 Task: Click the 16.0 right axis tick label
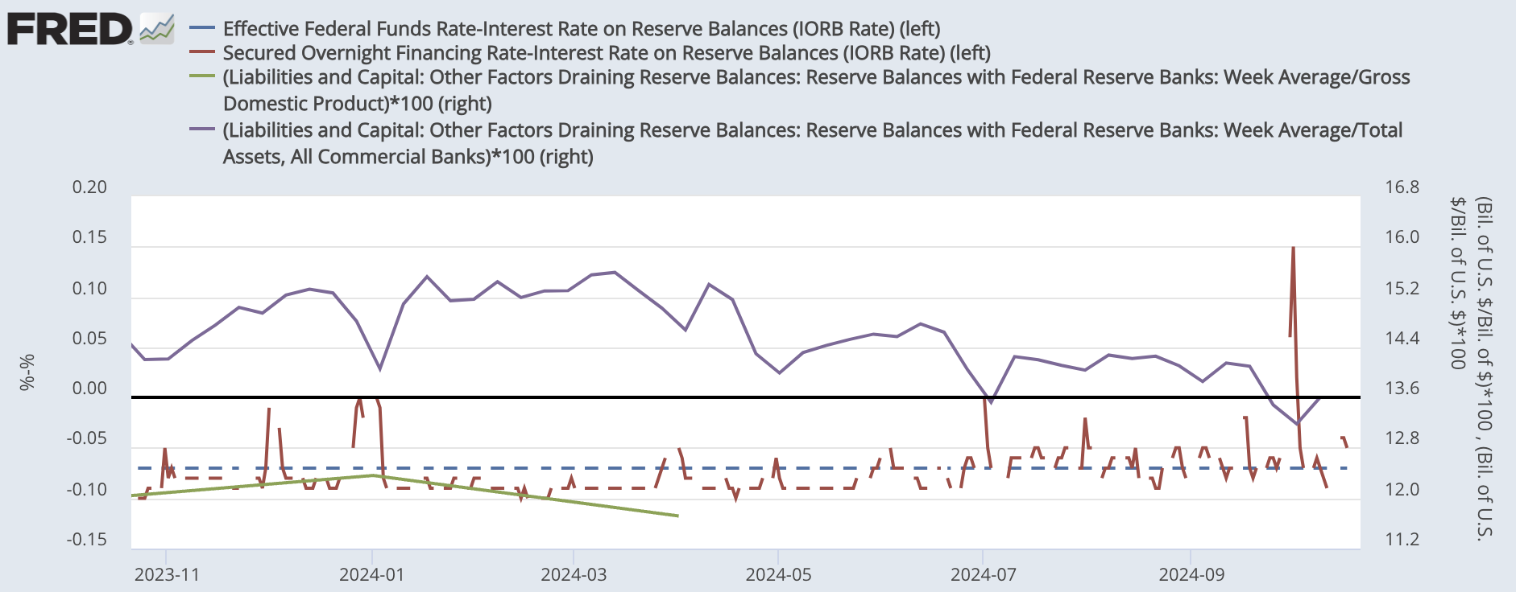pyautogui.click(x=1402, y=237)
